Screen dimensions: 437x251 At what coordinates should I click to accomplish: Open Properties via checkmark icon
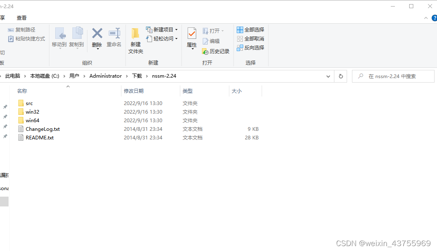coord(192,34)
